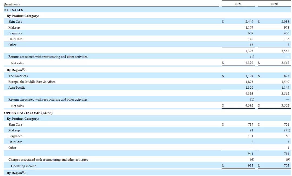Click 'Charges associated with restructuring' row label

tap(48, 160)
